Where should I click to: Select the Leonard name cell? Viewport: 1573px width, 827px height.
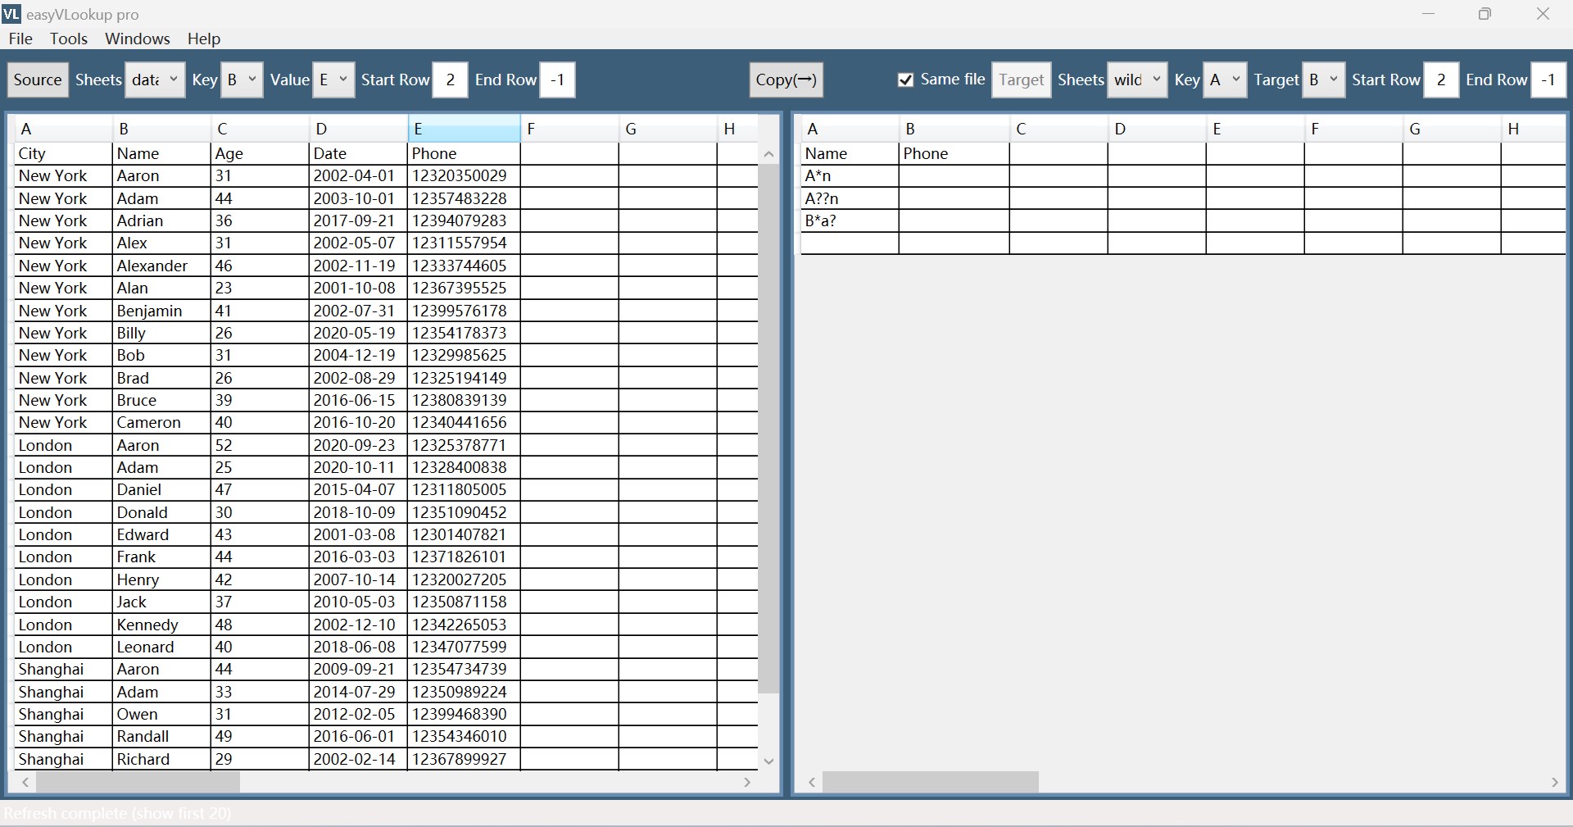pyautogui.click(x=161, y=647)
